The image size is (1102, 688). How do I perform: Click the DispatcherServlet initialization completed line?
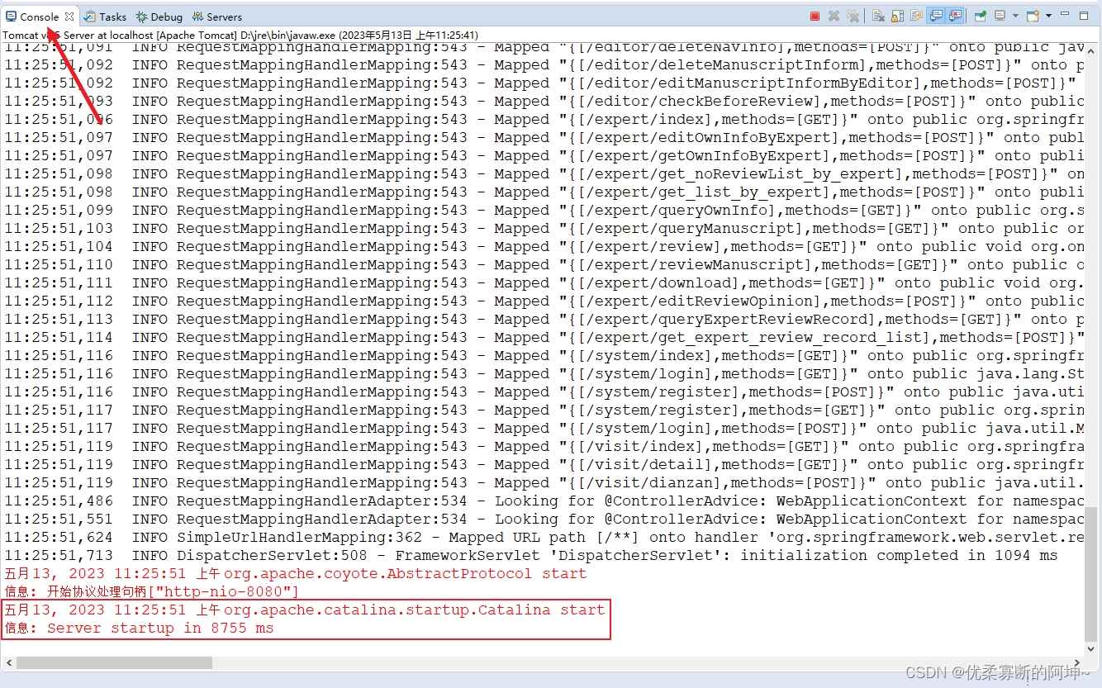(530, 555)
